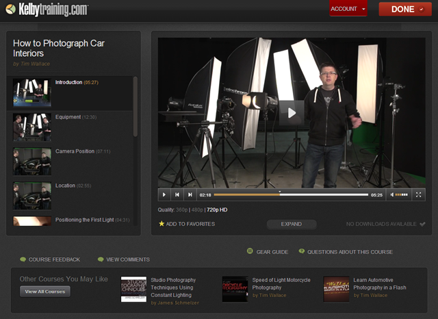This screenshot has width=438, height=319.
Task: Skip to the previous video
Action: click(177, 194)
